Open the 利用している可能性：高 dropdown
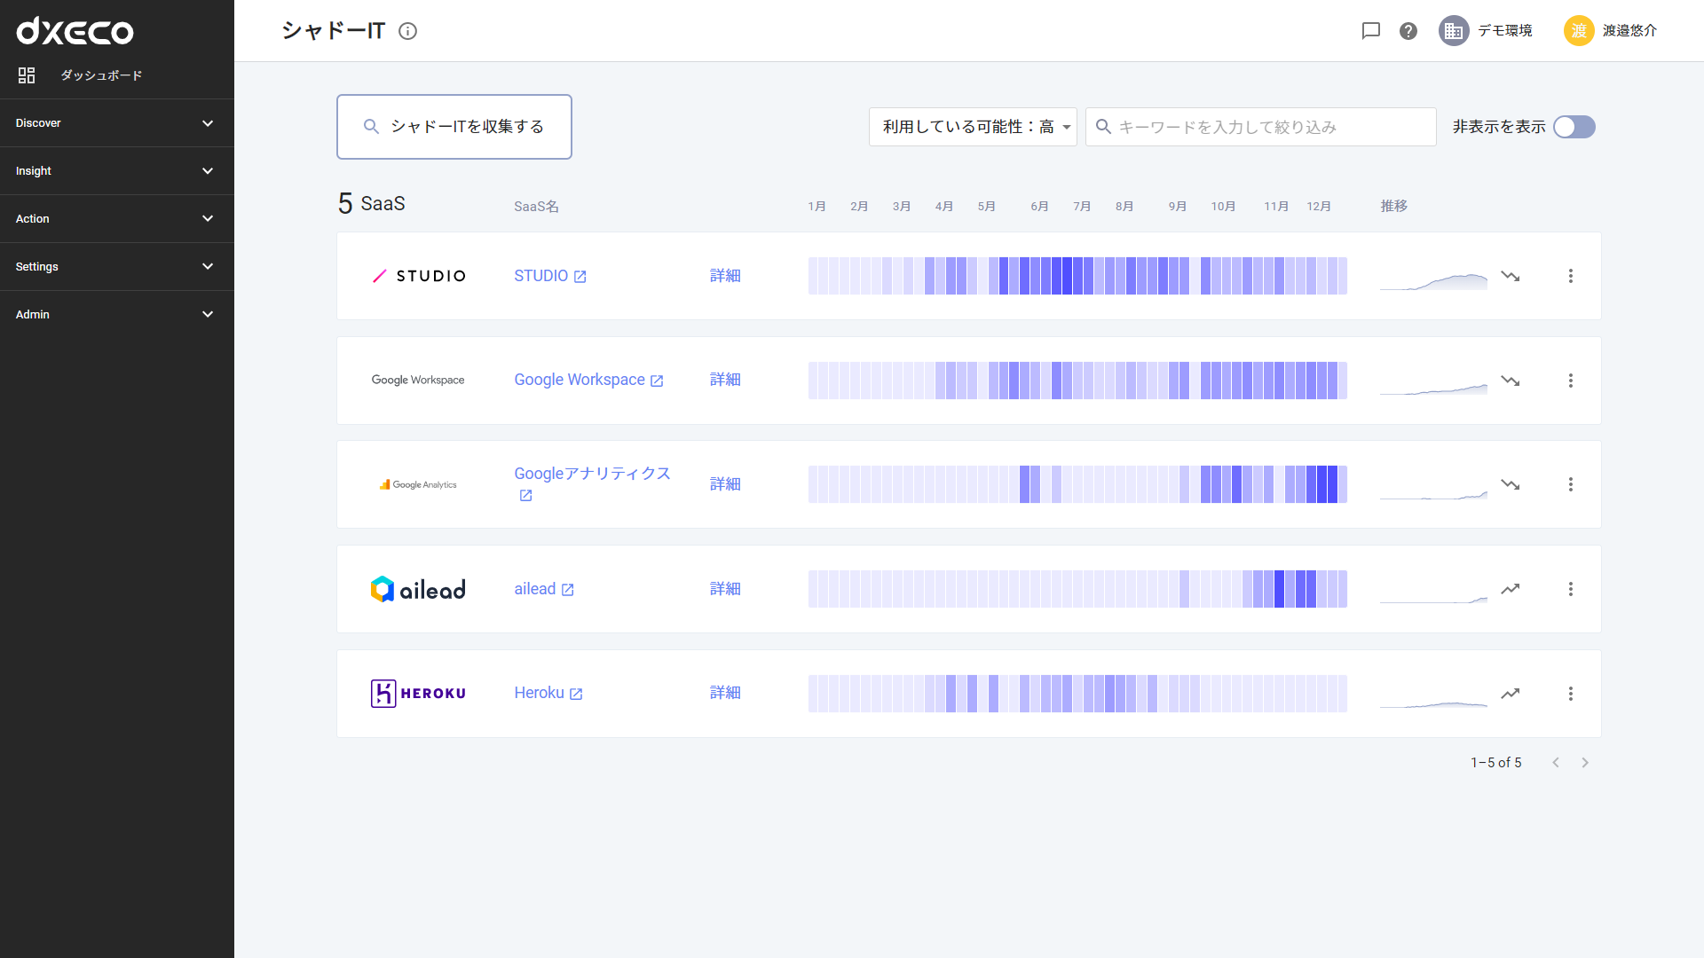1704x958 pixels. click(973, 127)
